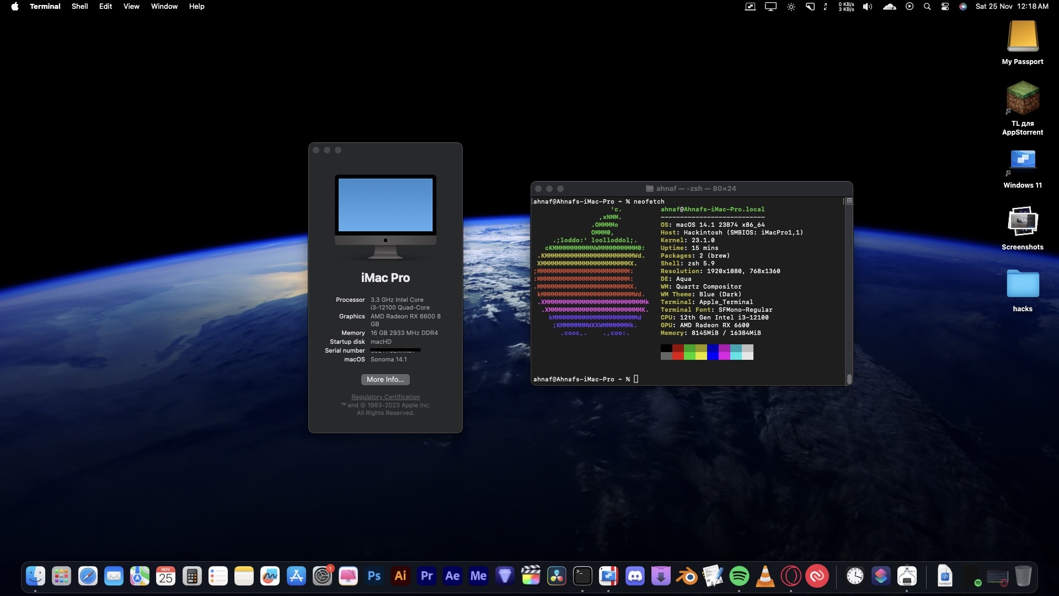Image resolution: width=1059 pixels, height=596 pixels.
Task: Click the date and time in menu bar
Action: pos(1012,7)
